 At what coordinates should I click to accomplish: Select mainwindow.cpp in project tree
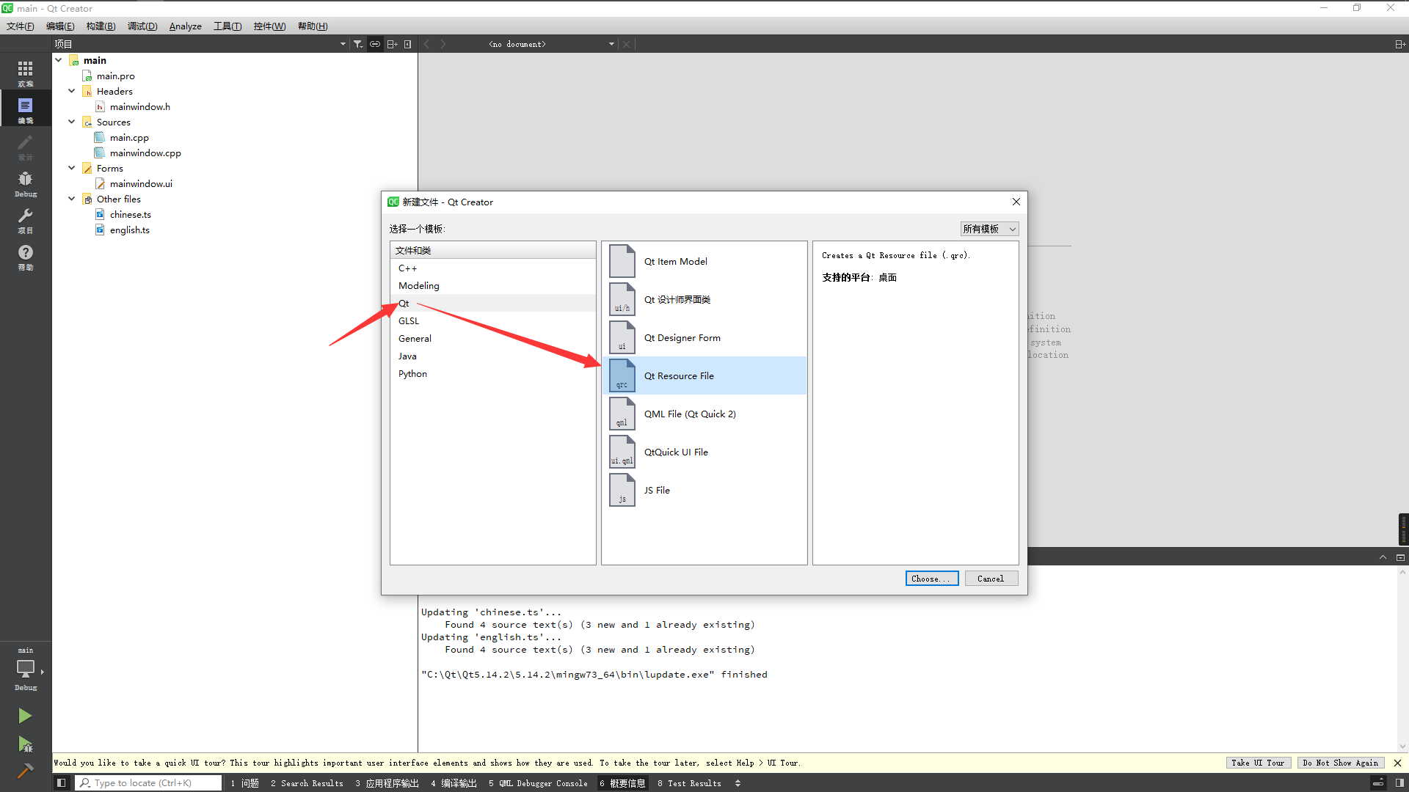[145, 153]
